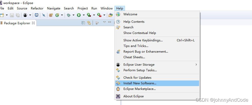Open the Window menu
Viewport: 252px width, 105px height.
click(106, 8)
